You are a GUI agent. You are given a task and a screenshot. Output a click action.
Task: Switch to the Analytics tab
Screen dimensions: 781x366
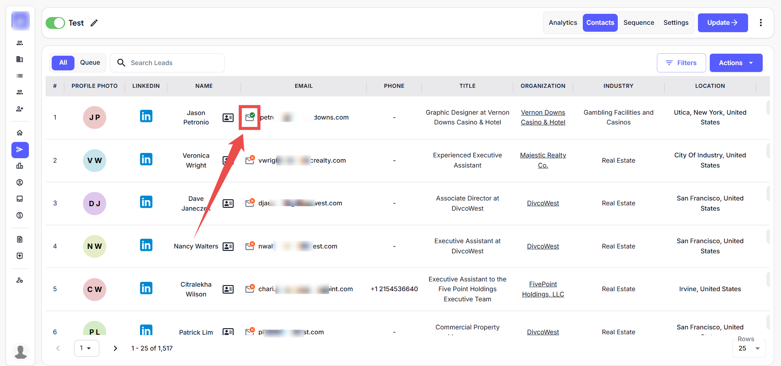(562, 23)
